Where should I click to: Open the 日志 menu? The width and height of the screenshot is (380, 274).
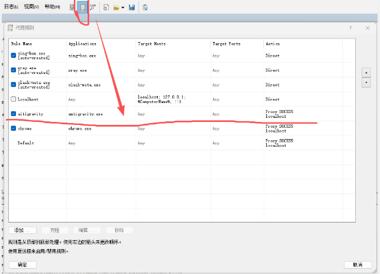(x=11, y=7)
